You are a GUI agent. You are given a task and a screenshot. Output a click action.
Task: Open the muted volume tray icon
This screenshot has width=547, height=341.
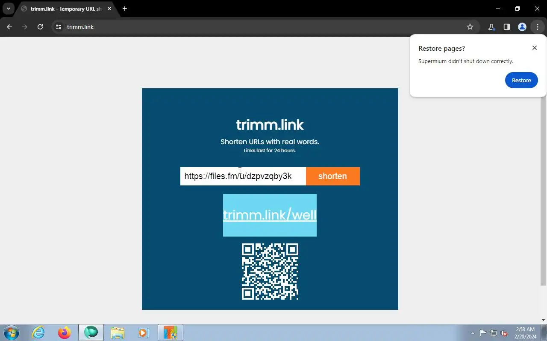[504, 333]
